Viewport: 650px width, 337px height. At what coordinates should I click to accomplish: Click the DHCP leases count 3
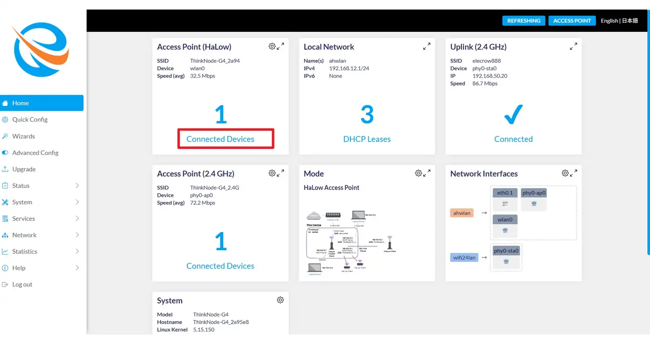click(367, 115)
